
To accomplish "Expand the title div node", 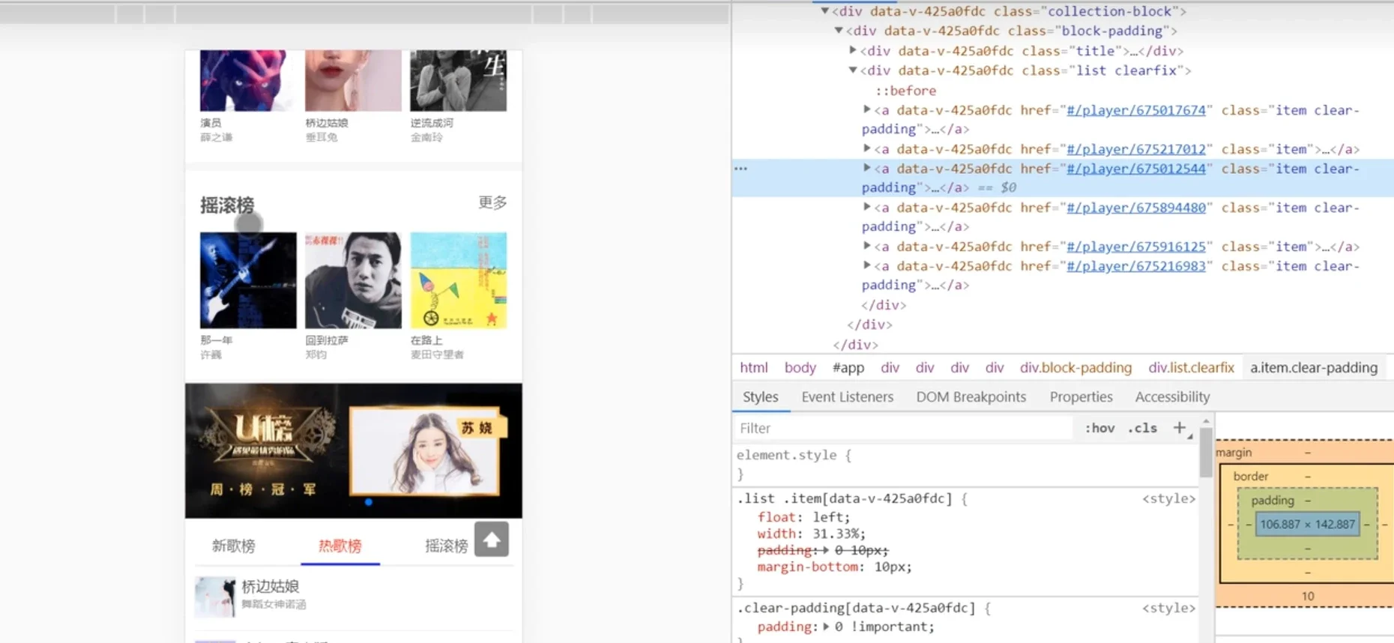I will point(853,50).
